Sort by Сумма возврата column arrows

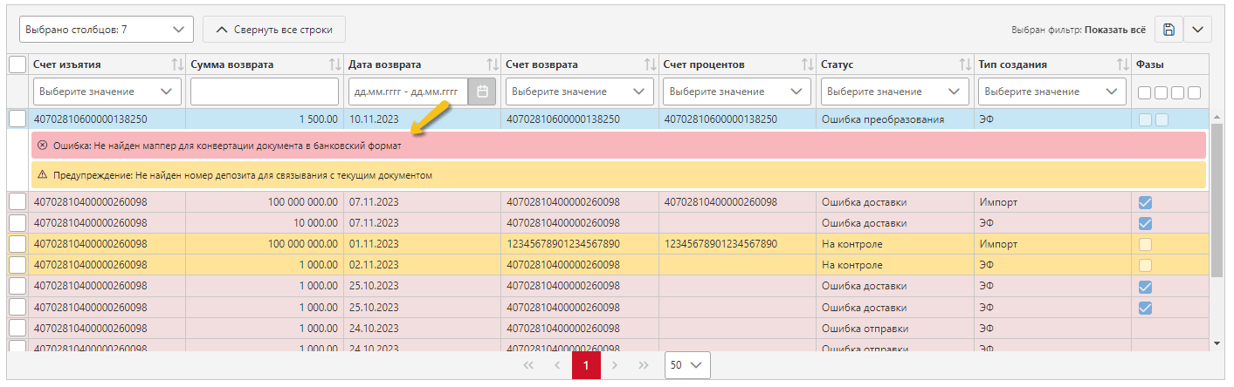pyautogui.click(x=334, y=64)
